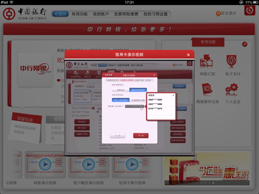Click the 常用功能 red panel tab
The height and width of the screenshot is (194, 259).
(x=208, y=42)
